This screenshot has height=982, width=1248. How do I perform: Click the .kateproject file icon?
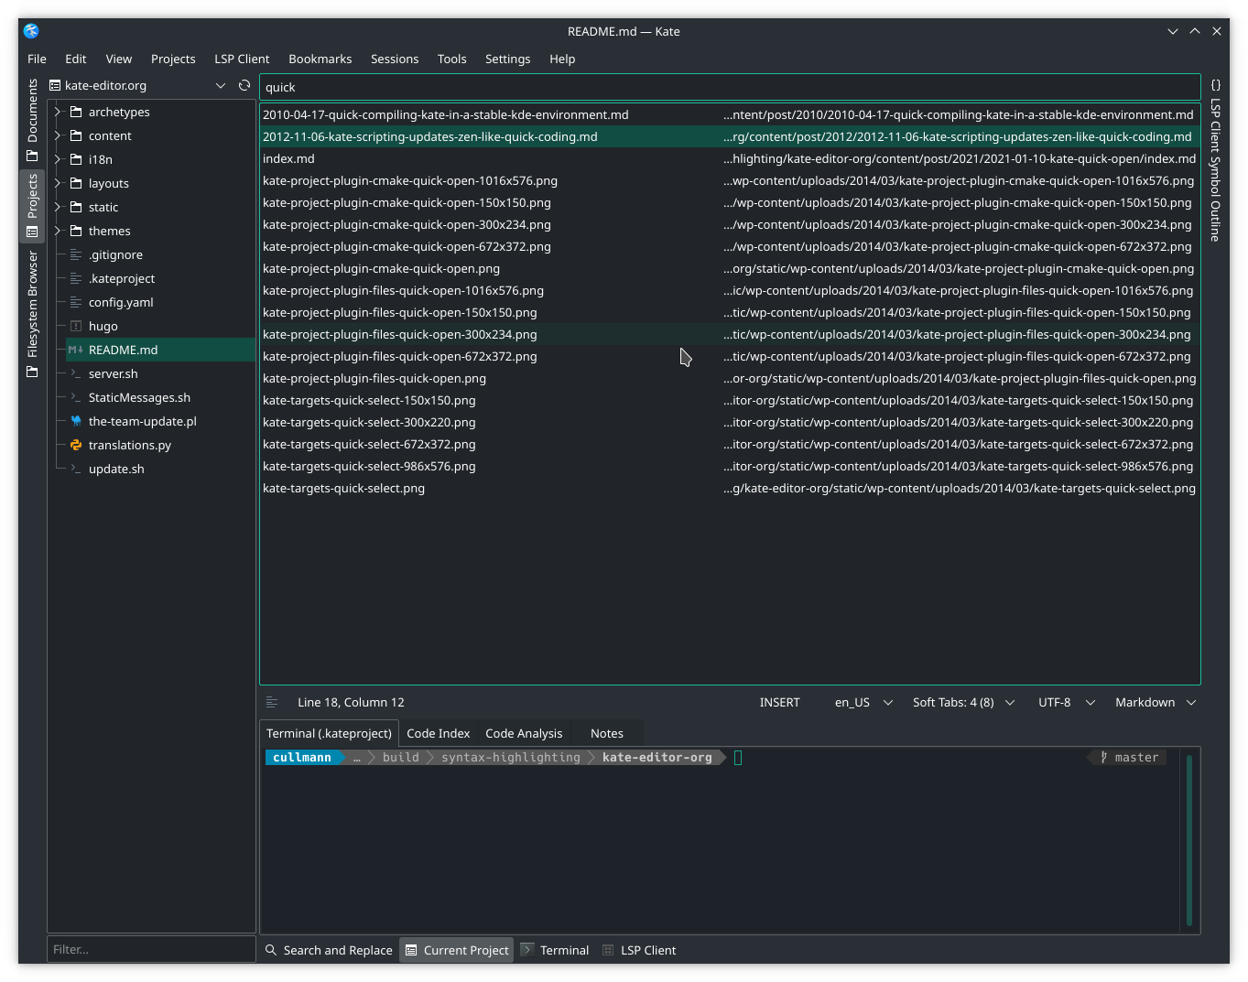[76, 278]
